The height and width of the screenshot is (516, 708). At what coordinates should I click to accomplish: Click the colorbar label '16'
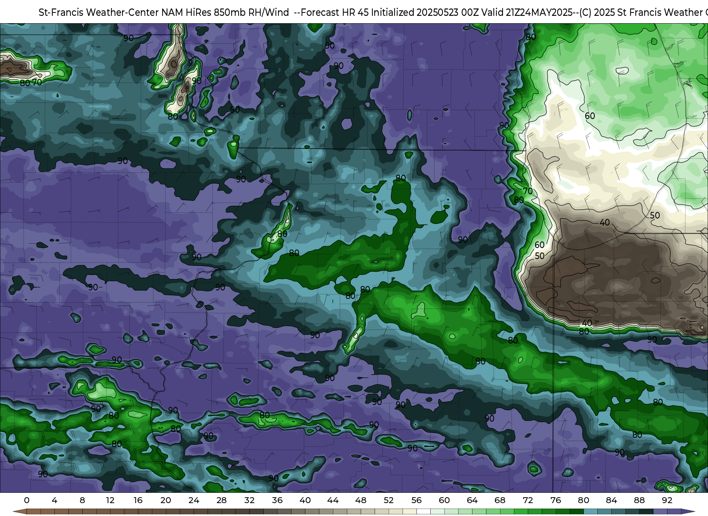pyautogui.click(x=138, y=500)
